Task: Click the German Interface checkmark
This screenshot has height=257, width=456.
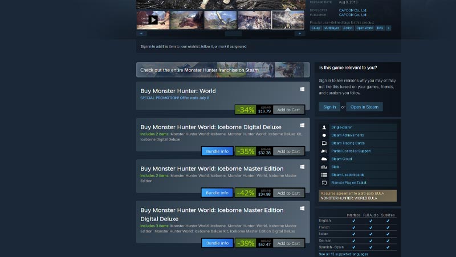Action: pyautogui.click(x=353, y=240)
